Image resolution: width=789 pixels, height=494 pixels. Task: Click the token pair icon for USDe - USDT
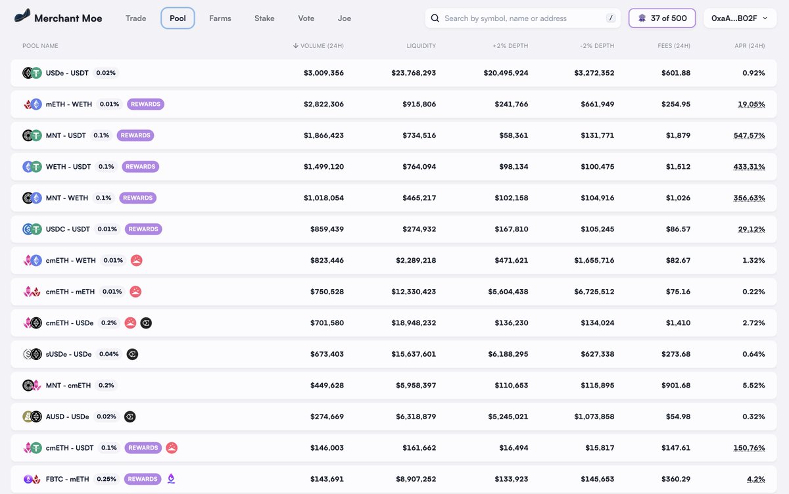(x=32, y=73)
